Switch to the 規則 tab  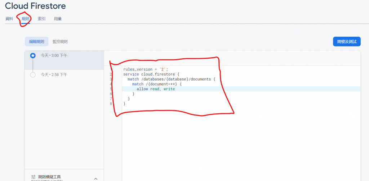26,19
